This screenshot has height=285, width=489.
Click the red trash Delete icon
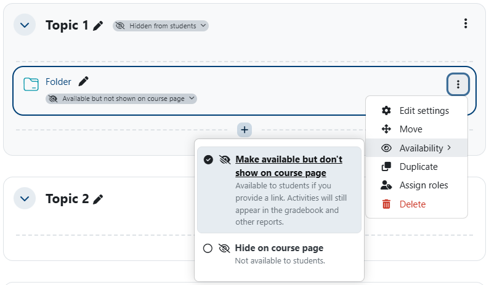pos(386,204)
